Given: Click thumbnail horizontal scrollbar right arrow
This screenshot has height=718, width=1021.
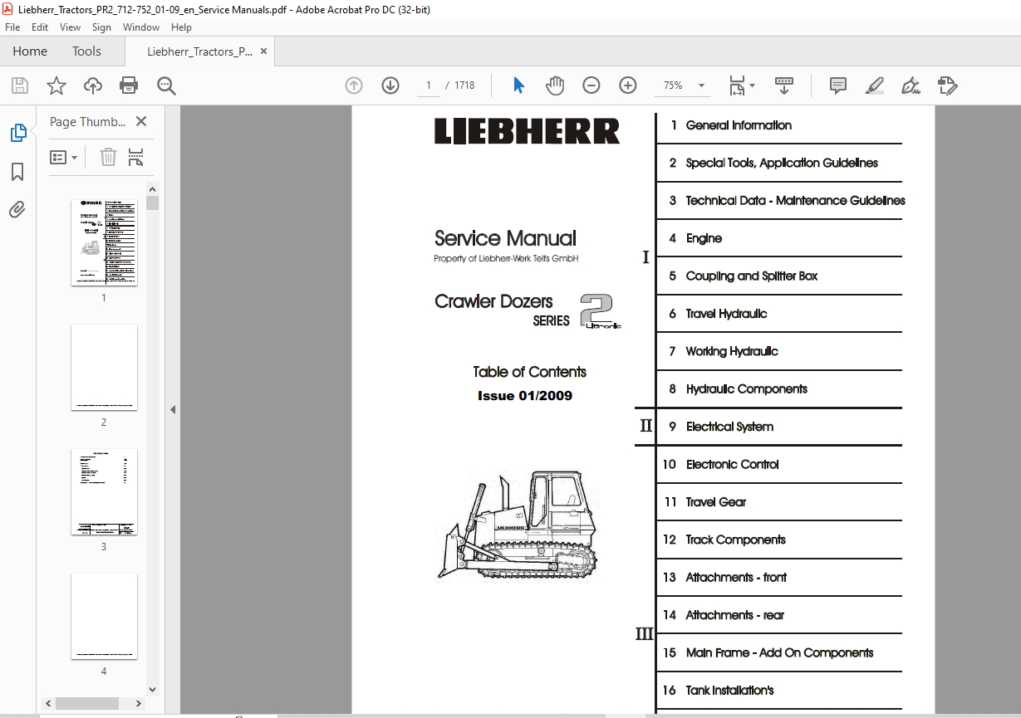Looking at the screenshot, I should pos(138,703).
